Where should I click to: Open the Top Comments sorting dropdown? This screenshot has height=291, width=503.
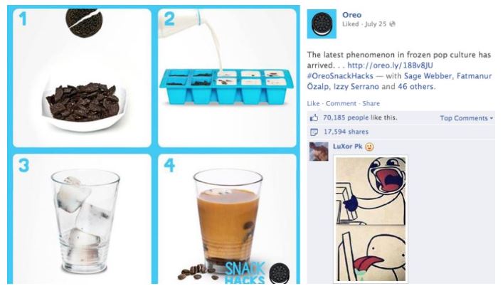coord(466,118)
